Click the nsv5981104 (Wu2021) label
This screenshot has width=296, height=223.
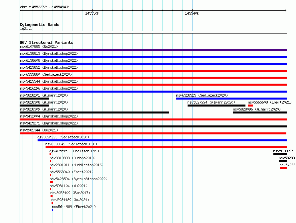69,186
